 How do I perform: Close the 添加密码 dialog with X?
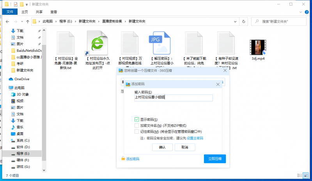coord(218,84)
